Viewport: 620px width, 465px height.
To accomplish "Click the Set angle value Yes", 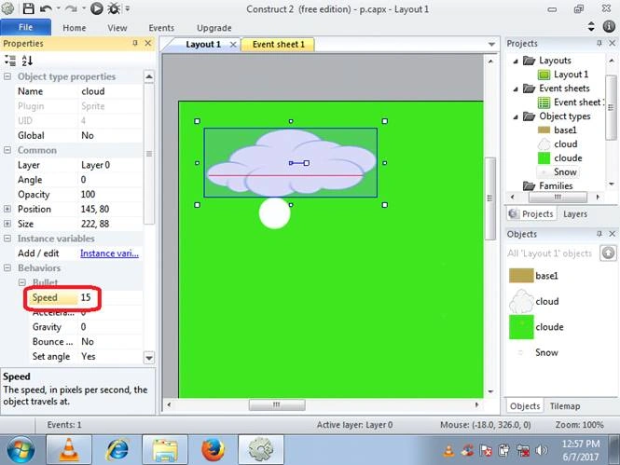I will (111, 356).
